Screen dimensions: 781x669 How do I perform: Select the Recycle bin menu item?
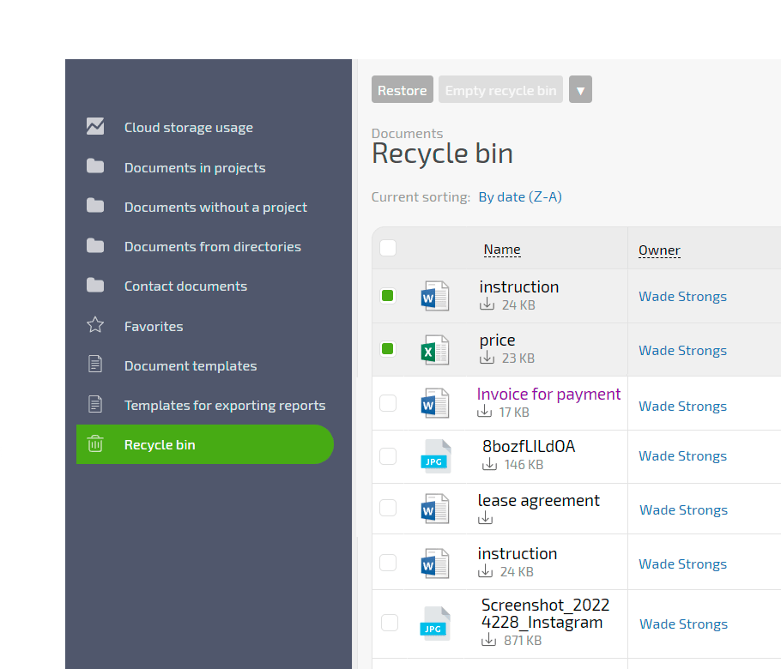tap(205, 444)
